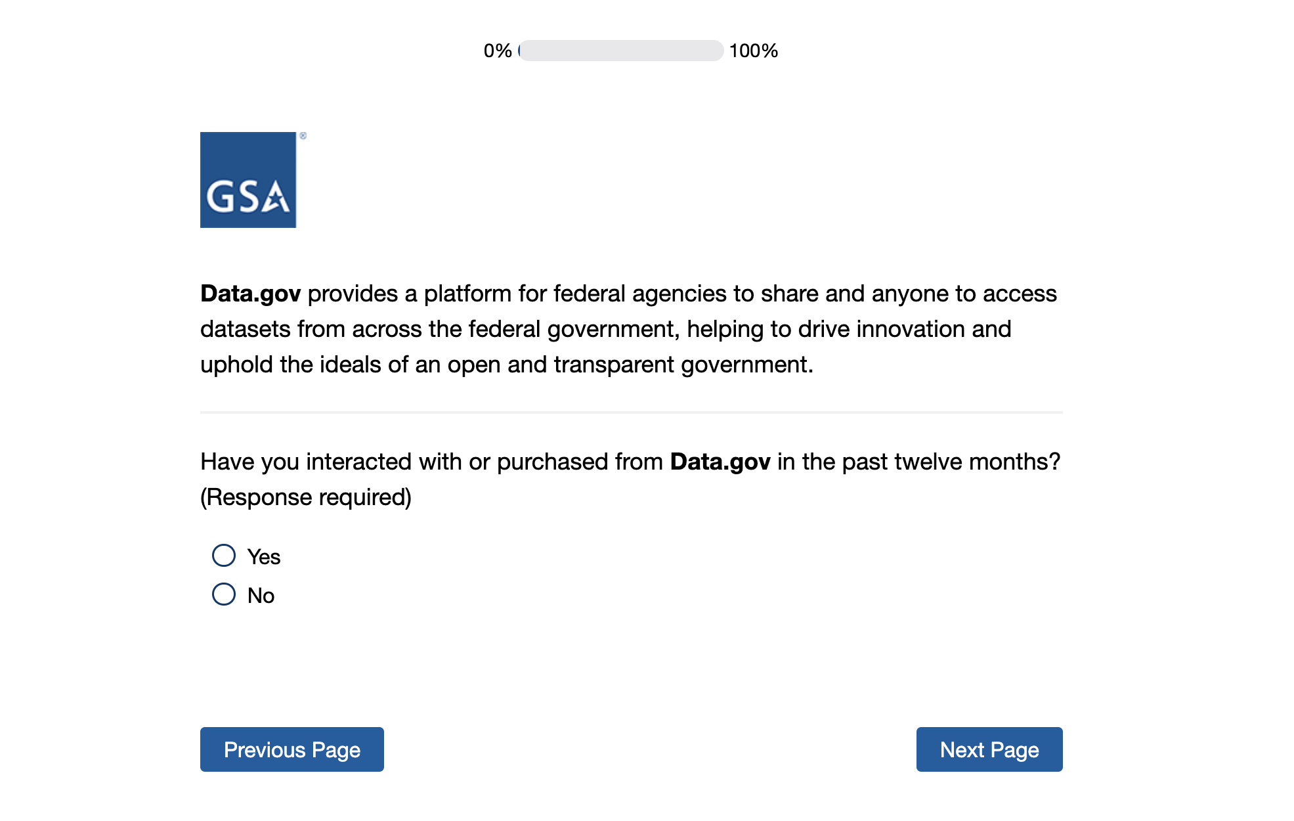Screen dimensions: 1294x821
Task: Click the "(Response required)" note
Action: (x=306, y=497)
